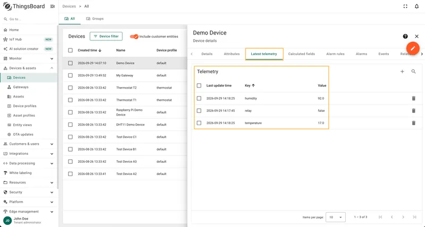Open the Calculated fields tab
Screen dimensions: 425x227
click(x=301, y=54)
